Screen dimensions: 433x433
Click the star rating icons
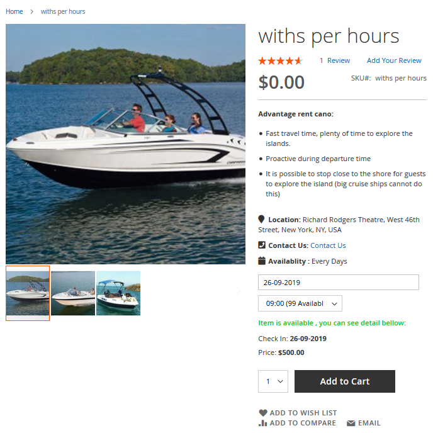click(280, 61)
